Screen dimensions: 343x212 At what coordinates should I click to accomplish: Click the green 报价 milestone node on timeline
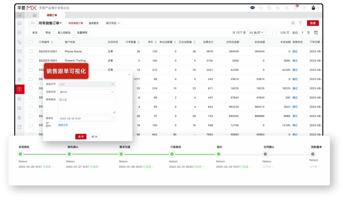[x=219, y=154]
